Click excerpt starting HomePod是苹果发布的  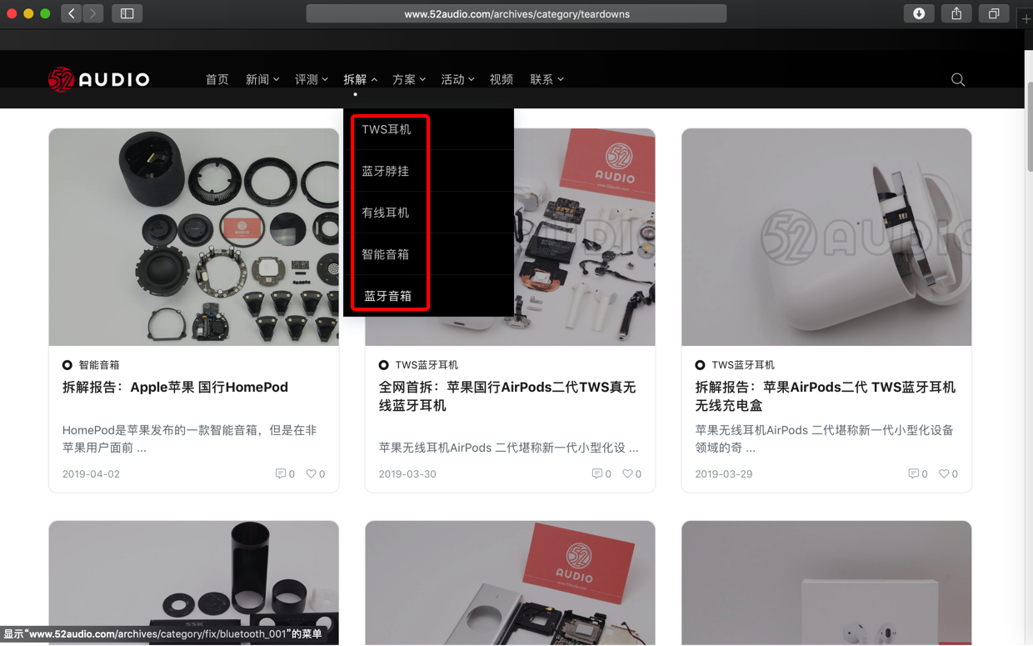click(x=189, y=438)
